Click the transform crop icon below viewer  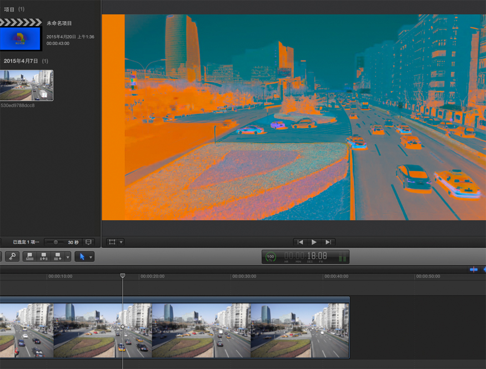(112, 242)
